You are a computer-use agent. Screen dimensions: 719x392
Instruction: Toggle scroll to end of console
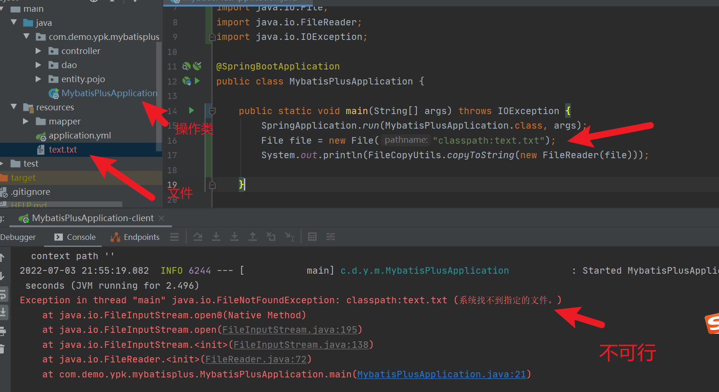3,312
